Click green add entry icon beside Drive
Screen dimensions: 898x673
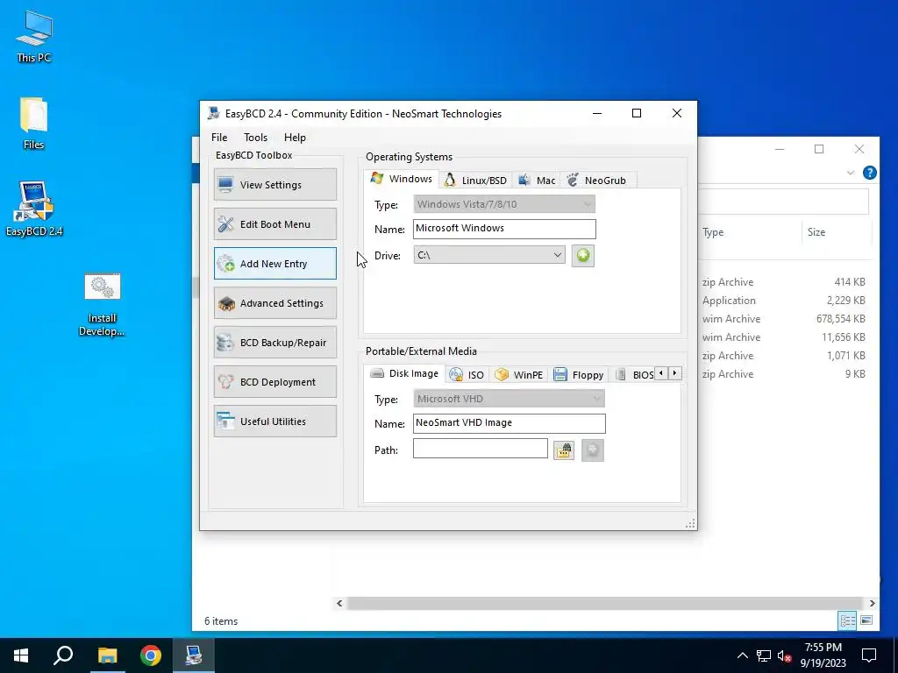pyautogui.click(x=582, y=255)
